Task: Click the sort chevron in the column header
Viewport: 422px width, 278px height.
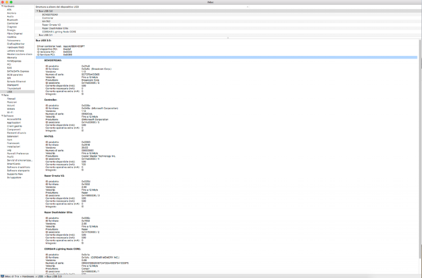Action: point(247,7)
